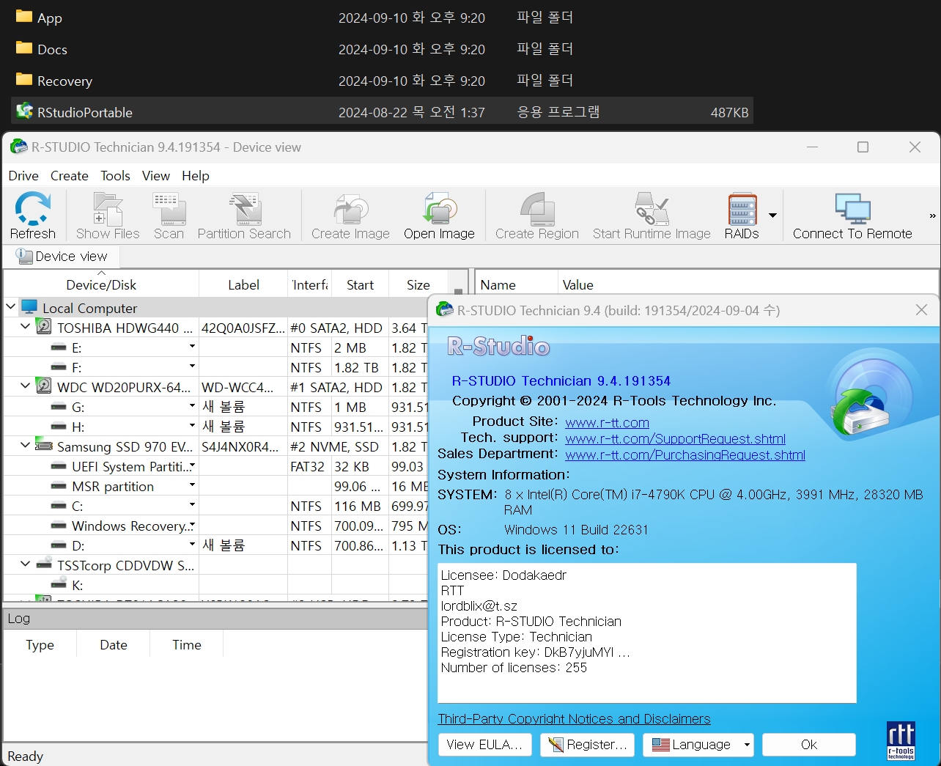Open dropdown arrow of partition G:
The image size is (941, 766).
192,405
